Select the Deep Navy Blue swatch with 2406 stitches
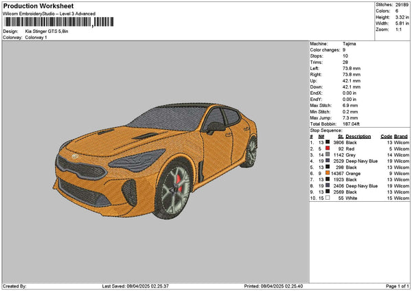Viewport: 412px width, 291px height. [328, 185]
